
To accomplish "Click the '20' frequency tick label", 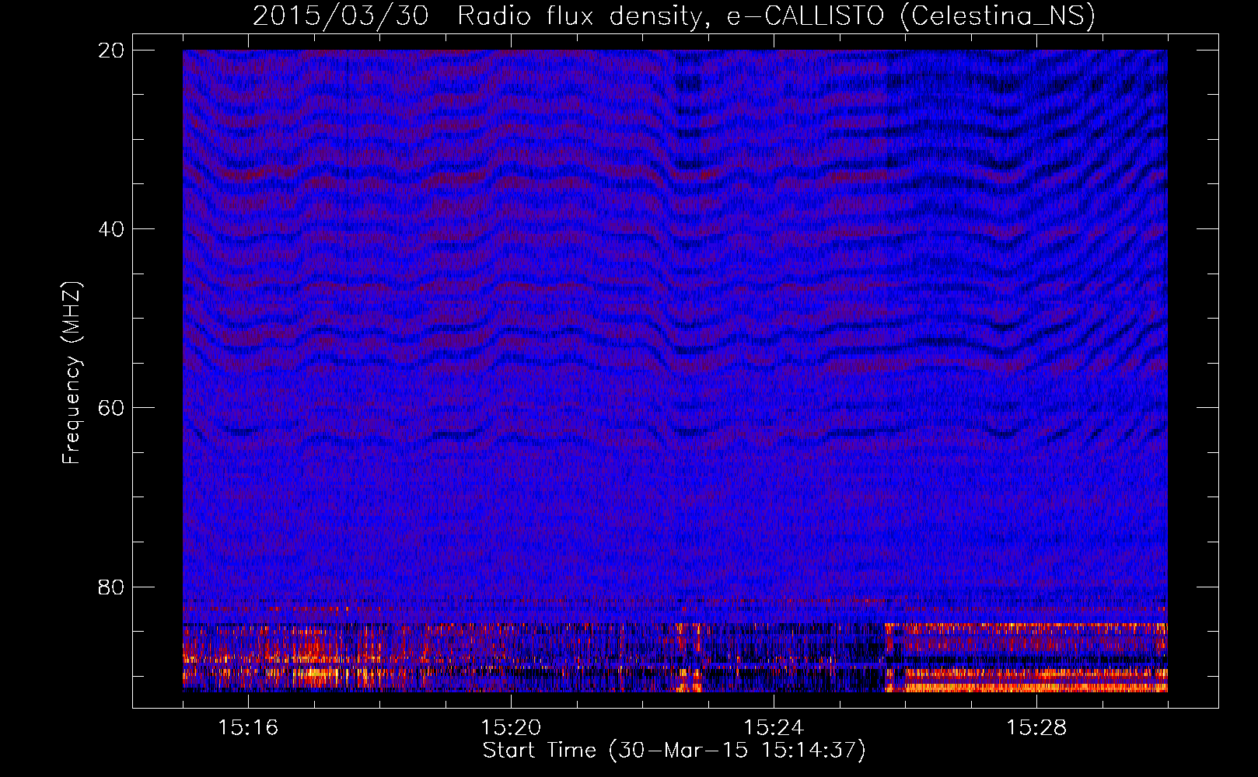I will pyautogui.click(x=111, y=51).
